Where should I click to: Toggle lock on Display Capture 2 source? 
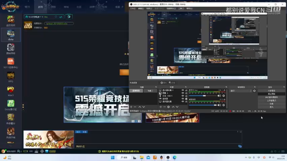click(x=186, y=90)
